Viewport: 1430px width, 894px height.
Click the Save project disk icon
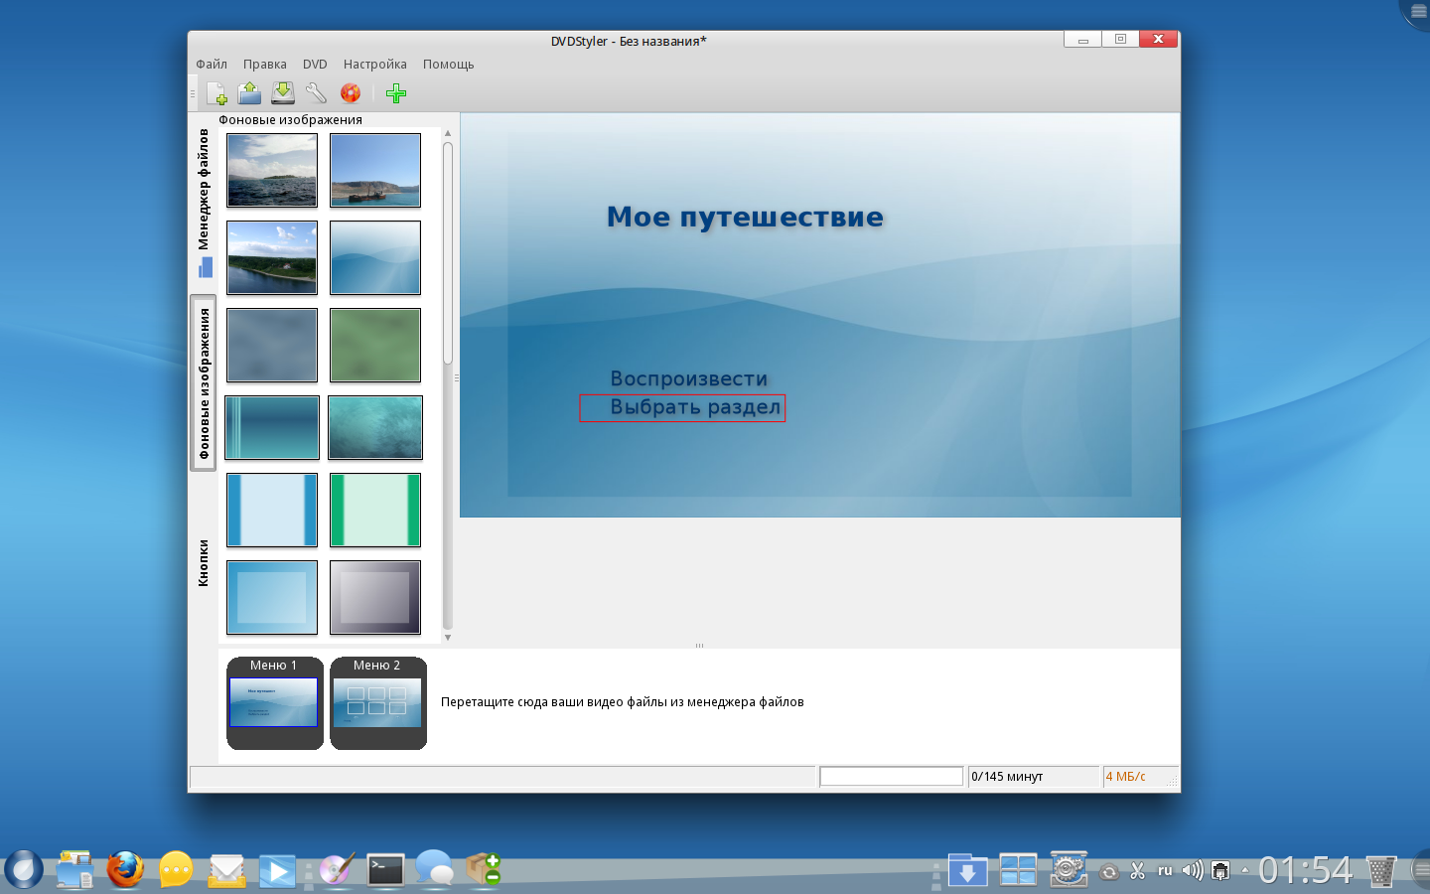[x=283, y=93]
